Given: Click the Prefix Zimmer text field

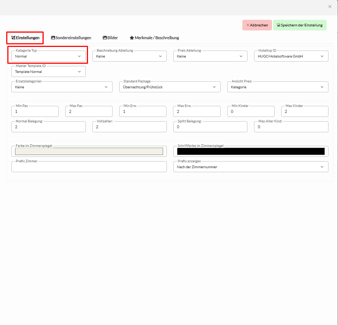Looking at the screenshot, I should click(89, 167).
